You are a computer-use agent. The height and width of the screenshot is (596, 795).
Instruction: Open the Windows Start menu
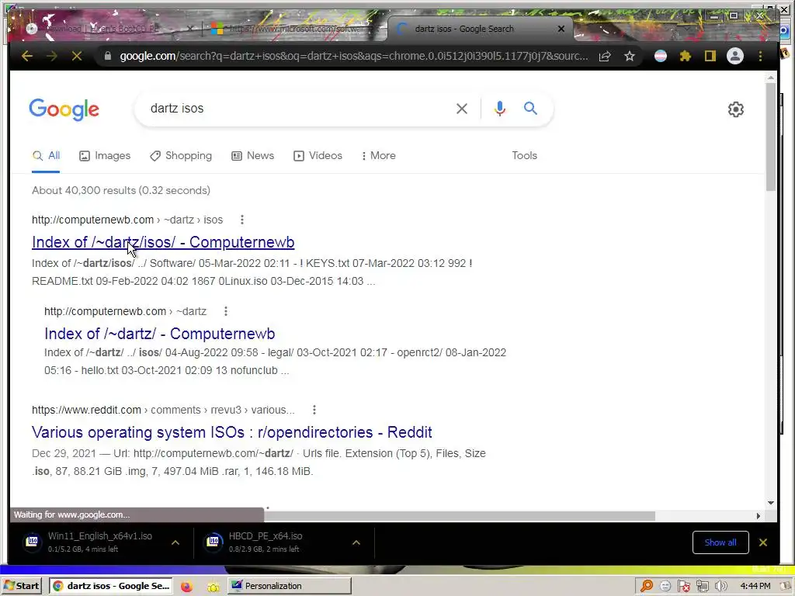[x=21, y=586]
